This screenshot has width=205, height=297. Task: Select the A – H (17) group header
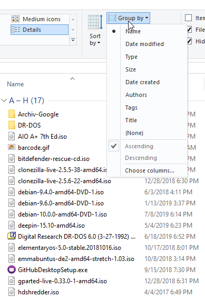coord(26,101)
